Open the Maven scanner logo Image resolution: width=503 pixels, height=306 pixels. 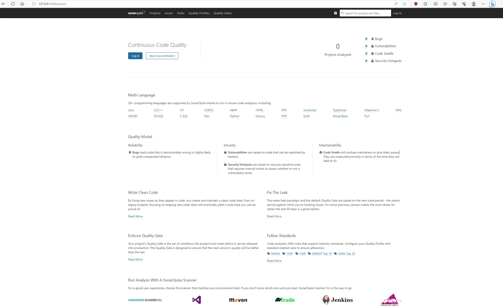(238, 300)
